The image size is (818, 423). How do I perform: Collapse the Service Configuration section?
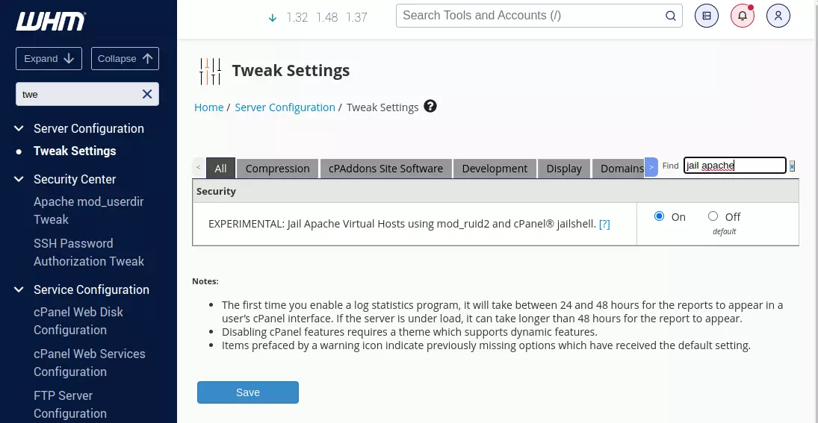(x=19, y=289)
